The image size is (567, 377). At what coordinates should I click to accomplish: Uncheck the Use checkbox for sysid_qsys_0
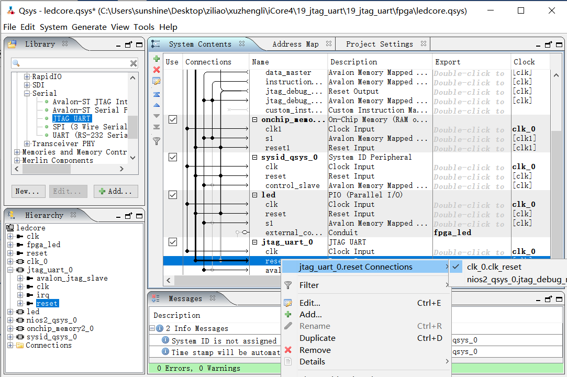(172, 157)
